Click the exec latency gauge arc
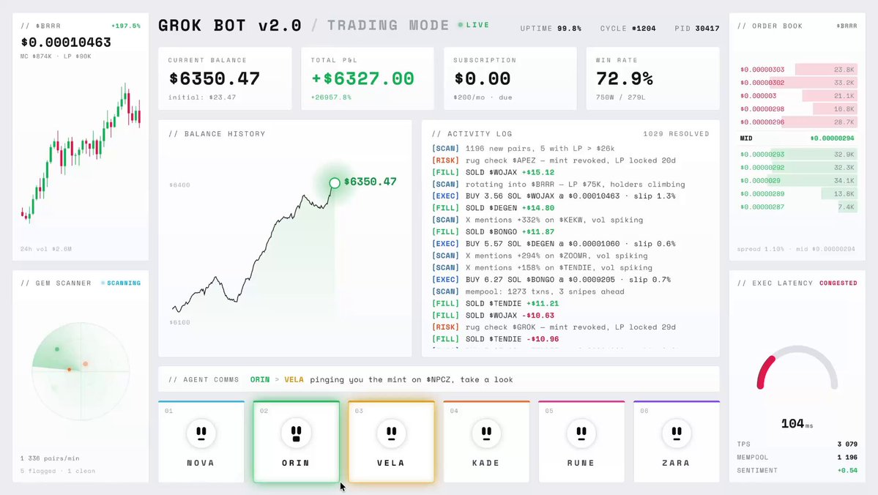The height and width of the screenshot is (495, 878). point(797,368)
